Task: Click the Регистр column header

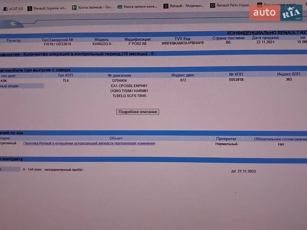Action: [13, 41]
